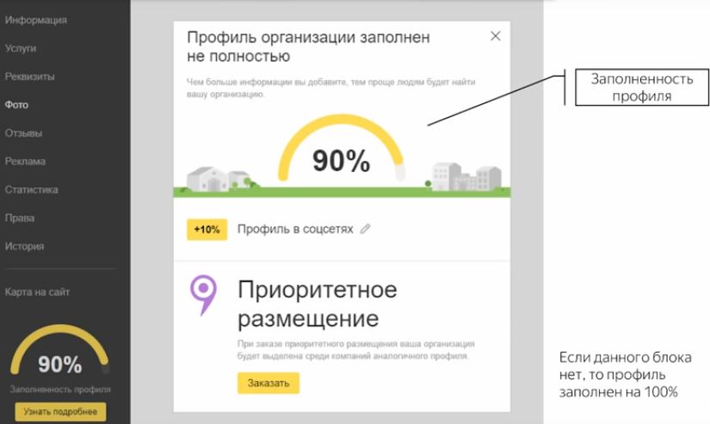The width and height of the screenshot is (710, 424).
Task: Close the profile completion dialog
Action: tap(495, 36)
